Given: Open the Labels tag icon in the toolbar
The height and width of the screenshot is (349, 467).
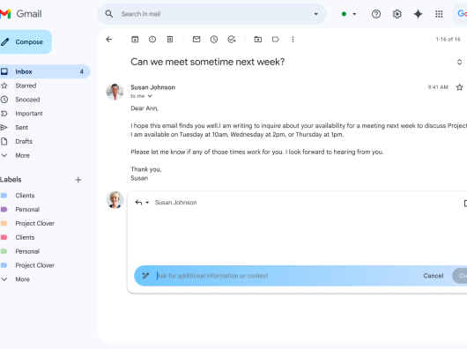Looking at the screenshot, I should coord(276,40).
